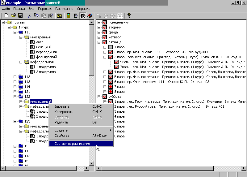Image resolution: width=247 pixels, height=177 pixels.
Task: Select the французский tree item
Action: (46, 57)
